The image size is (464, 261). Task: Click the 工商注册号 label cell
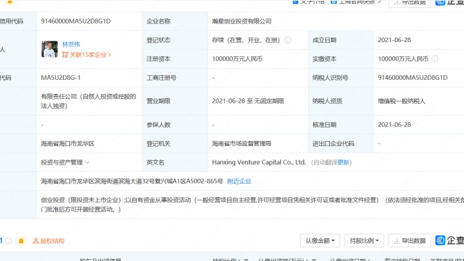click(x=175, y=77)
